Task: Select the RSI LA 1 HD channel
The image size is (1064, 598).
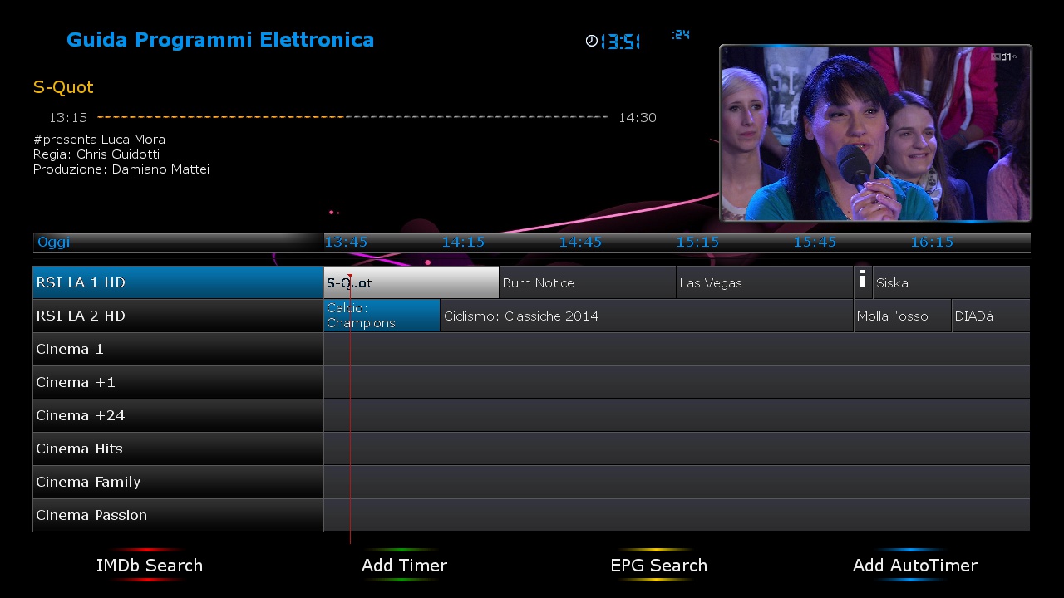Action: [x=178, y=282]
